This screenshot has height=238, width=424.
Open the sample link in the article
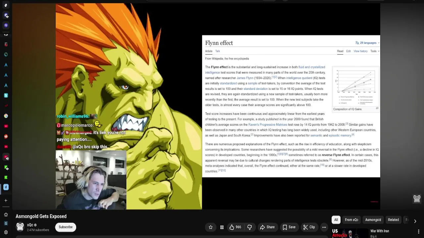coord(252,83)
